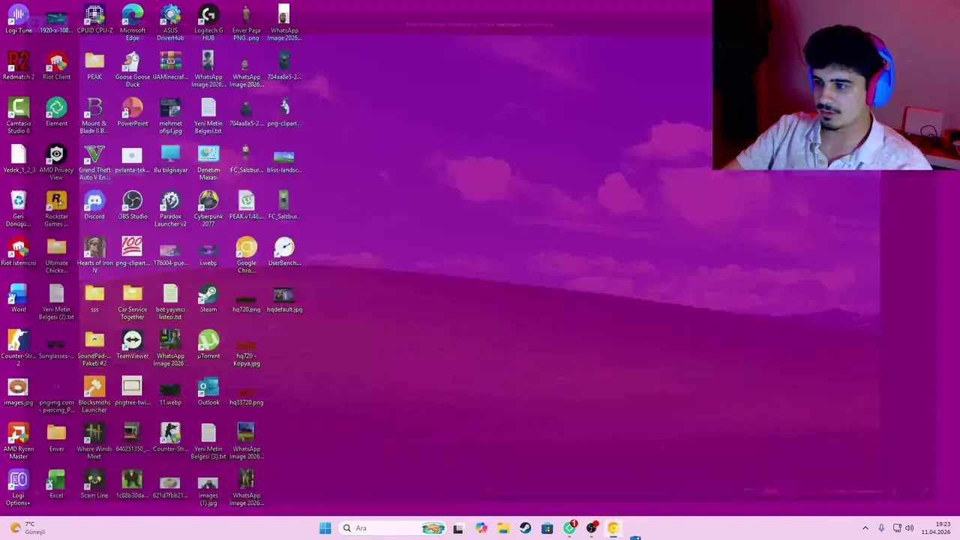The width and height of the screenshot is (960, 540).
Task: Select AMD Privacy View shortcut
Action: (56, 163)
